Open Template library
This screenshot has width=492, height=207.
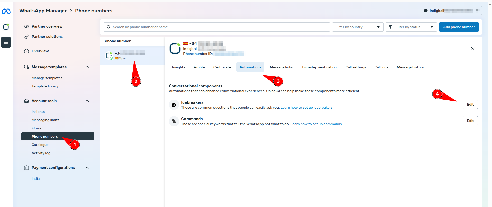pos(45,86)
